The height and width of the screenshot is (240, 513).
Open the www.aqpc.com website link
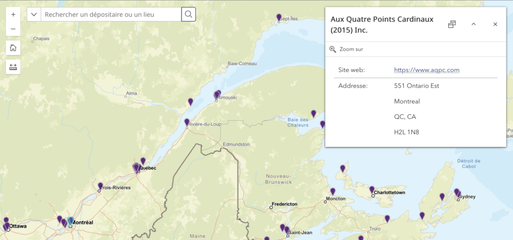tap(426, 70)
